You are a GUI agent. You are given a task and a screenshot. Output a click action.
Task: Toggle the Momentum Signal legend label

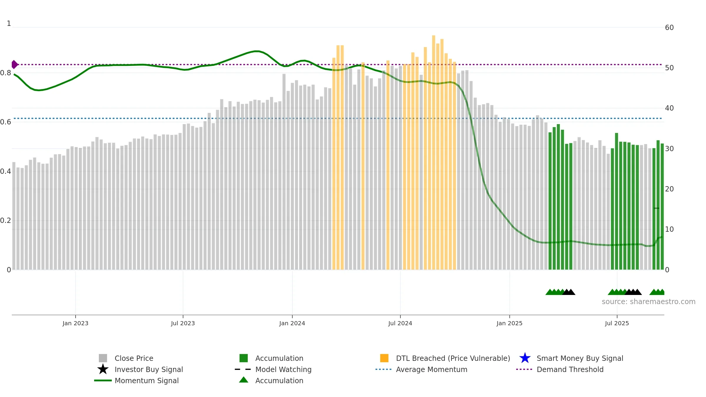pos(146,381)
